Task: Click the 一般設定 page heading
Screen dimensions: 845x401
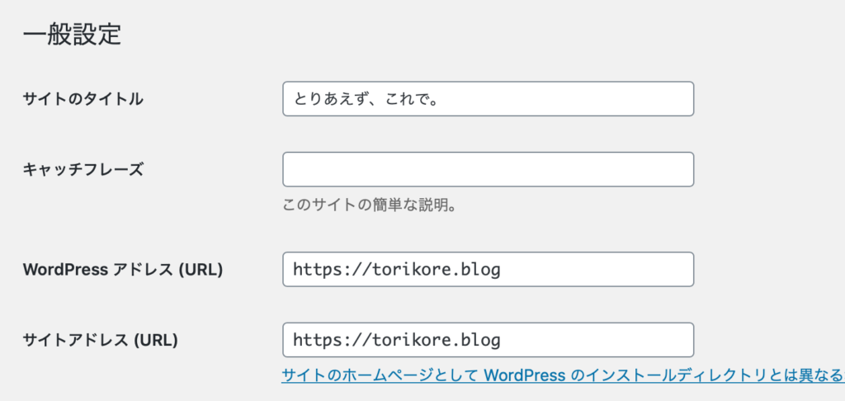Action: (x=73, y=35)
